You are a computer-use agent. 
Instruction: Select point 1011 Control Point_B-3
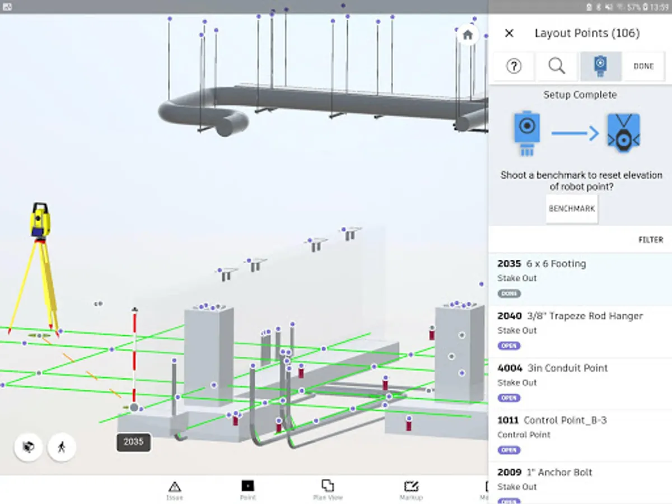pos(580,436)
